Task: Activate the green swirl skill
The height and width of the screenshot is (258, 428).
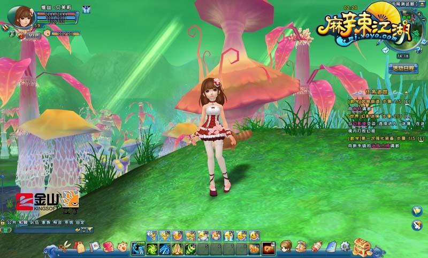Action: (x=151, y=249)
